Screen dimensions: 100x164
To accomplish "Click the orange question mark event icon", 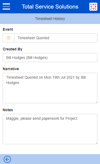I will pyautogui.click(x=9, y=38).
